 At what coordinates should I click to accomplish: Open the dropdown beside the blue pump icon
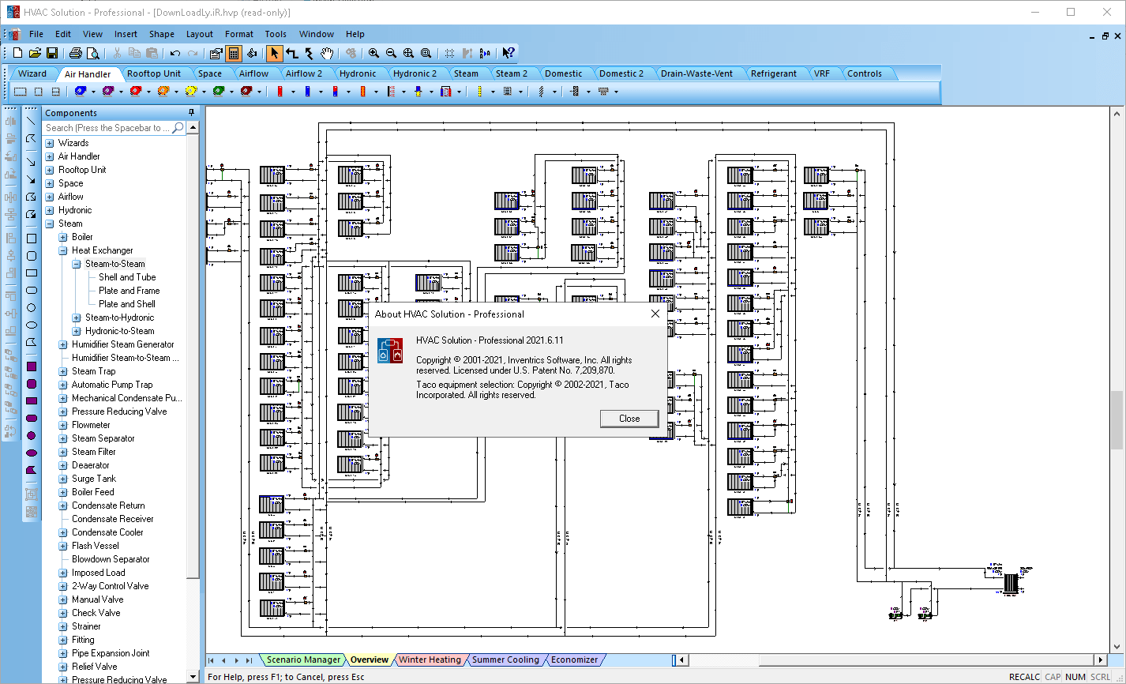click(321, 91)
